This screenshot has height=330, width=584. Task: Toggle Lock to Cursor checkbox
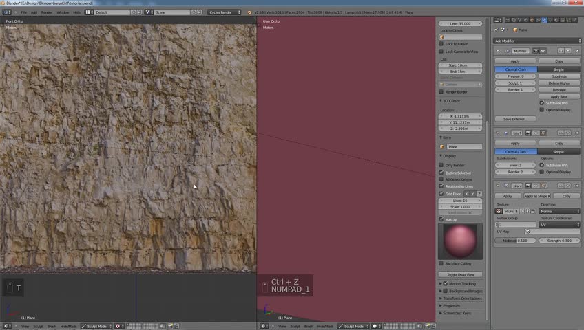441,44
